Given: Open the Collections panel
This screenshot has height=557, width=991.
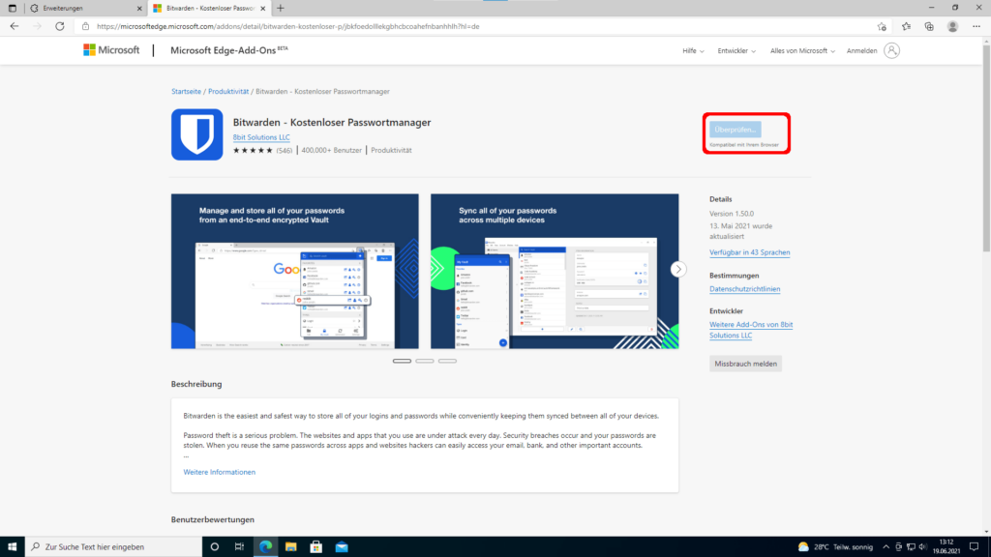Looking at the screenshot, I should point(929,26).
